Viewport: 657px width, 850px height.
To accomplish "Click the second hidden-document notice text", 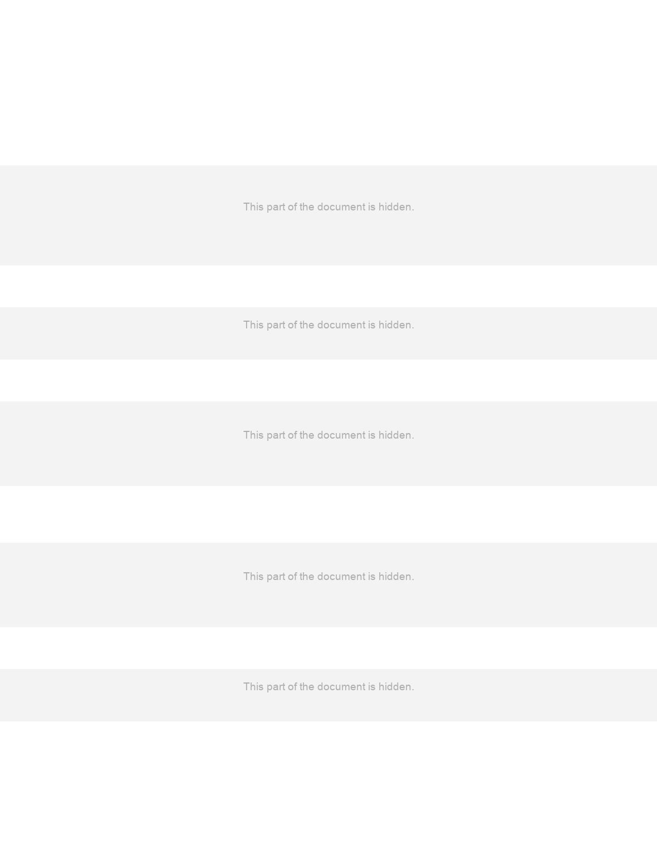I will [329, 325].
